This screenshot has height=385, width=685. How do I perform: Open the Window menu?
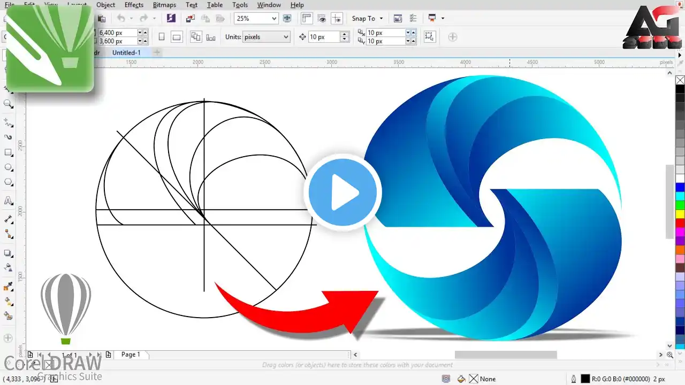tap(269, 5)
